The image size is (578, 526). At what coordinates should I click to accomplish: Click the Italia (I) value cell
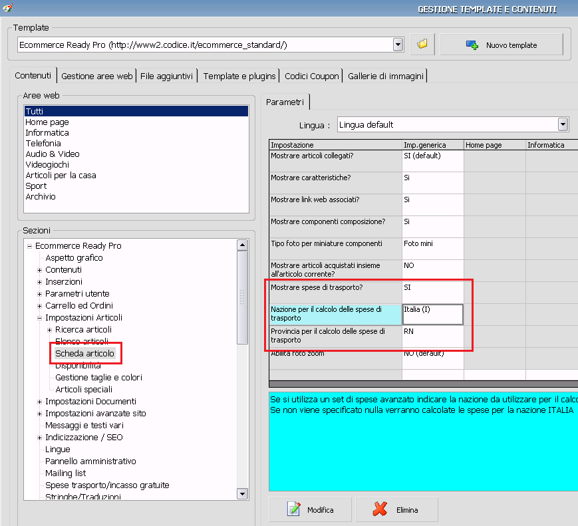[433, 315]
